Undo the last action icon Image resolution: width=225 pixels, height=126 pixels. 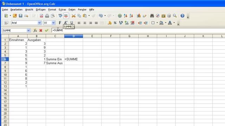click(101, 16)
